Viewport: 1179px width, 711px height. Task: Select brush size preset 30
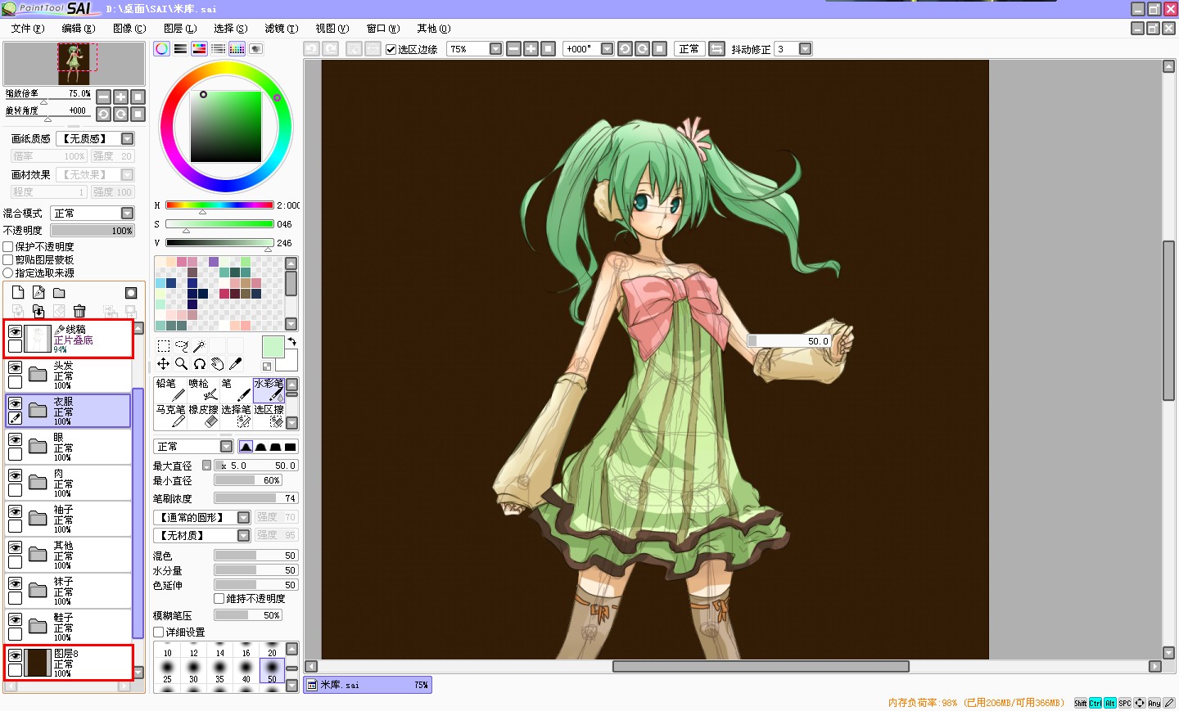[193, 673]
